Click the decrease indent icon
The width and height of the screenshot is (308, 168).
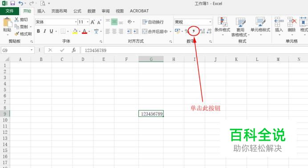click(130, 32)
